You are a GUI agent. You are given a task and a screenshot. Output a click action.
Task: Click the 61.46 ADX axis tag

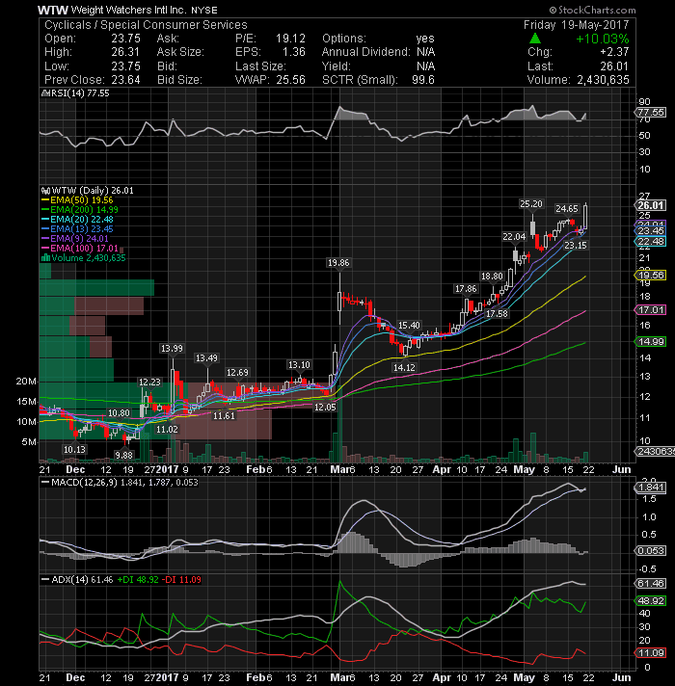coord(650,583)
